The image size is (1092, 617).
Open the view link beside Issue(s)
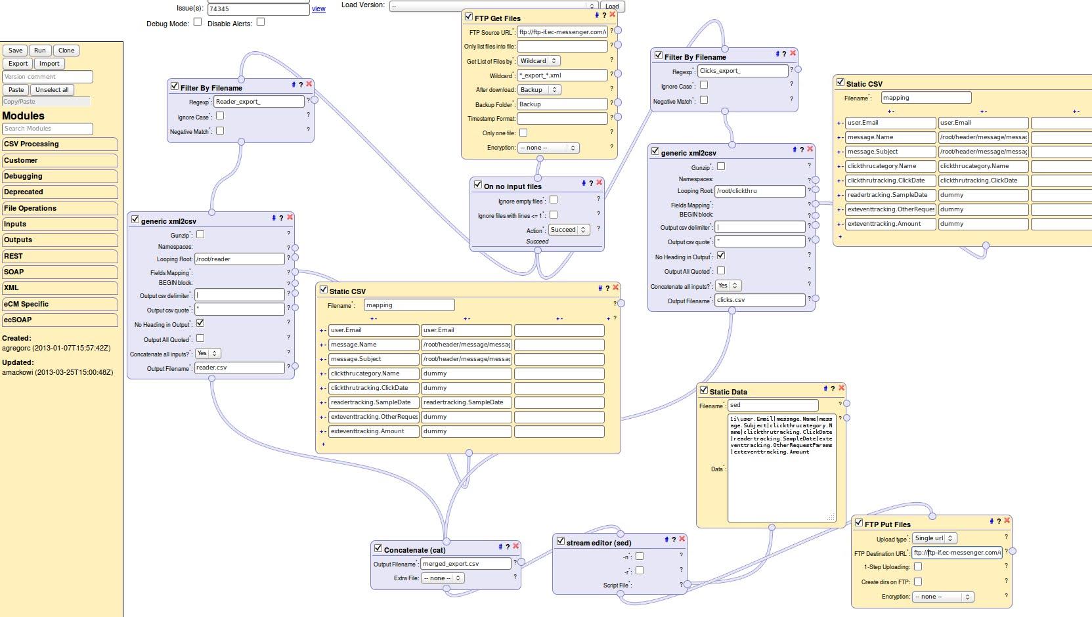click(318, 9)
